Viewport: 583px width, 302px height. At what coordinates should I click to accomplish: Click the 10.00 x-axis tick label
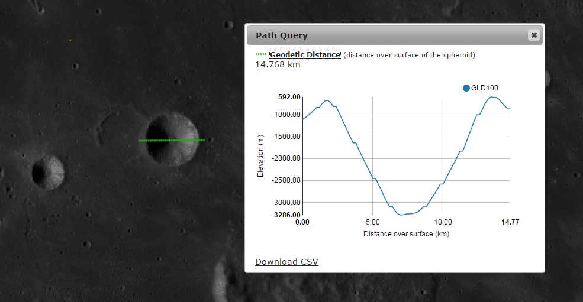tap(443, 222)
